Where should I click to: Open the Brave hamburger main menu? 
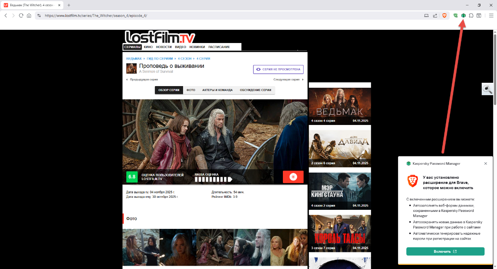pos(491,15)
